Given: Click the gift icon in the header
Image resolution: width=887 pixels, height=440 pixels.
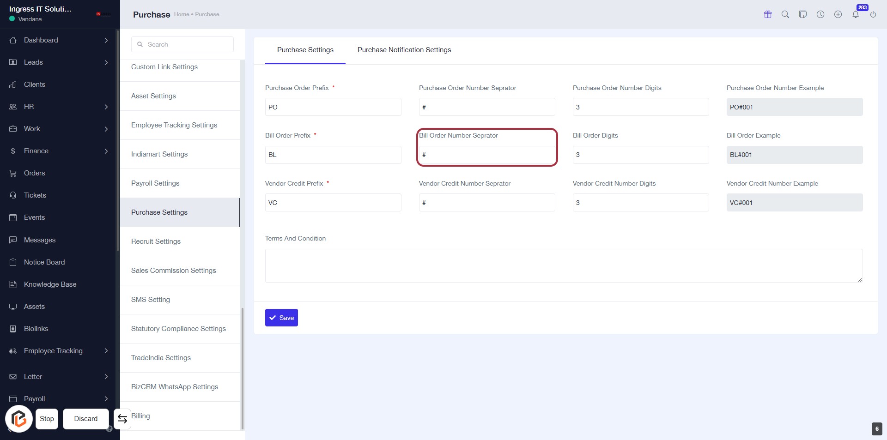Looking at the screenshot, I should click(768, 14).
